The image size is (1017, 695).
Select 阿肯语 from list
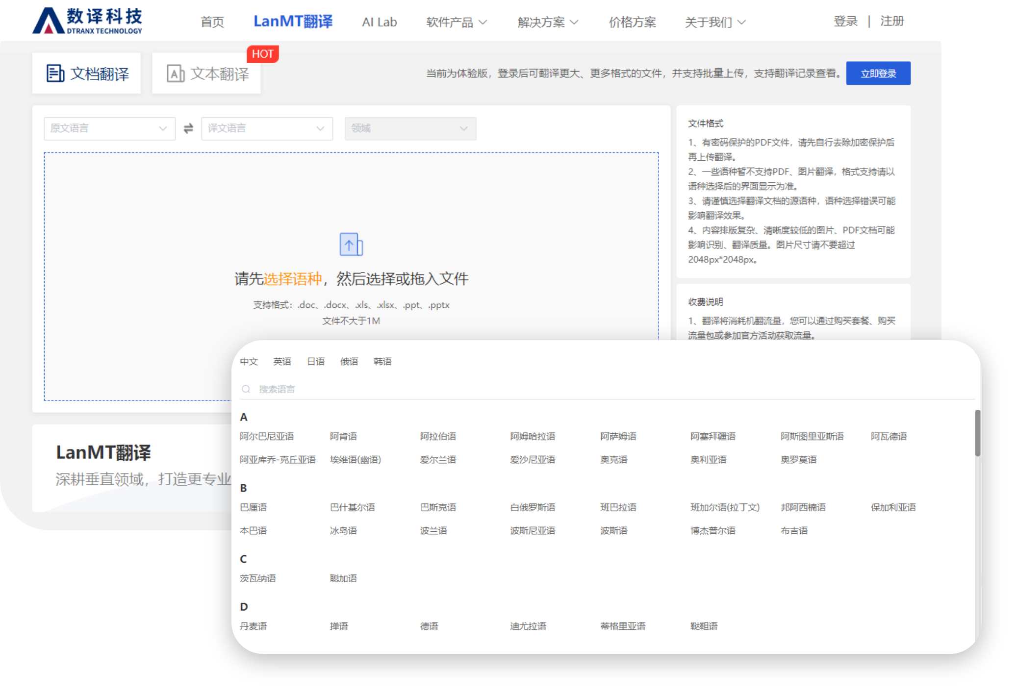click(x=343, y=436)
